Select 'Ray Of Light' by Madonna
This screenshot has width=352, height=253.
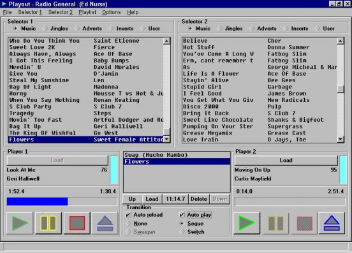coord(85,87)
